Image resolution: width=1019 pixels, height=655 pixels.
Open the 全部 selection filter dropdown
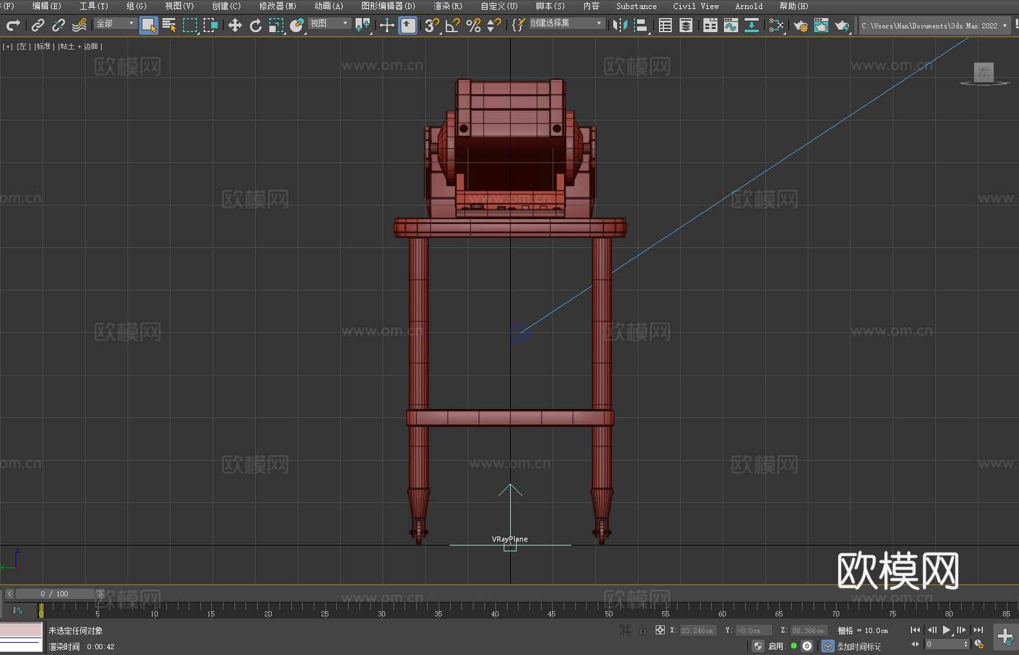coord(115,23)
